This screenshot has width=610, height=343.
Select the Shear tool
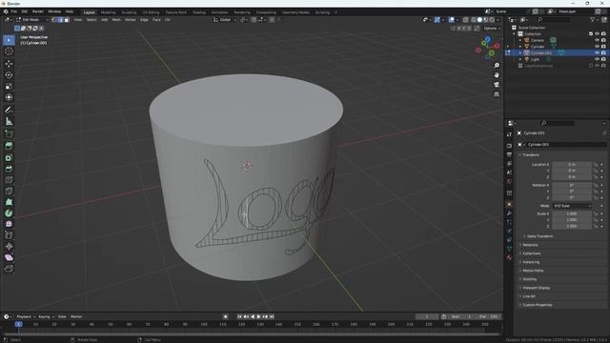click(x=9, y=257)
